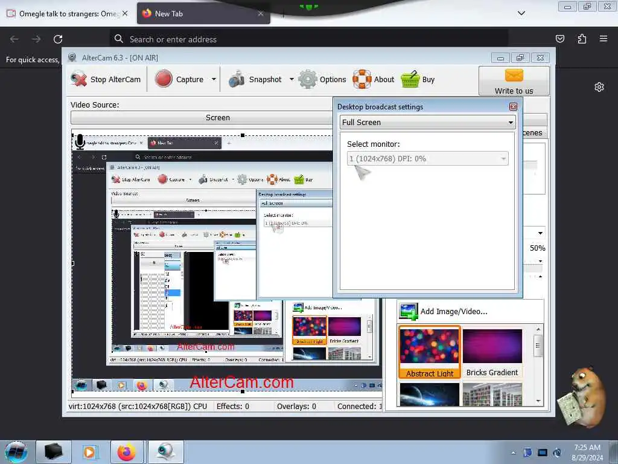The height and width of the screenshot is (464, 618).
Task: Click the top center selection handle of preview
Action: [x=243, y=135]
